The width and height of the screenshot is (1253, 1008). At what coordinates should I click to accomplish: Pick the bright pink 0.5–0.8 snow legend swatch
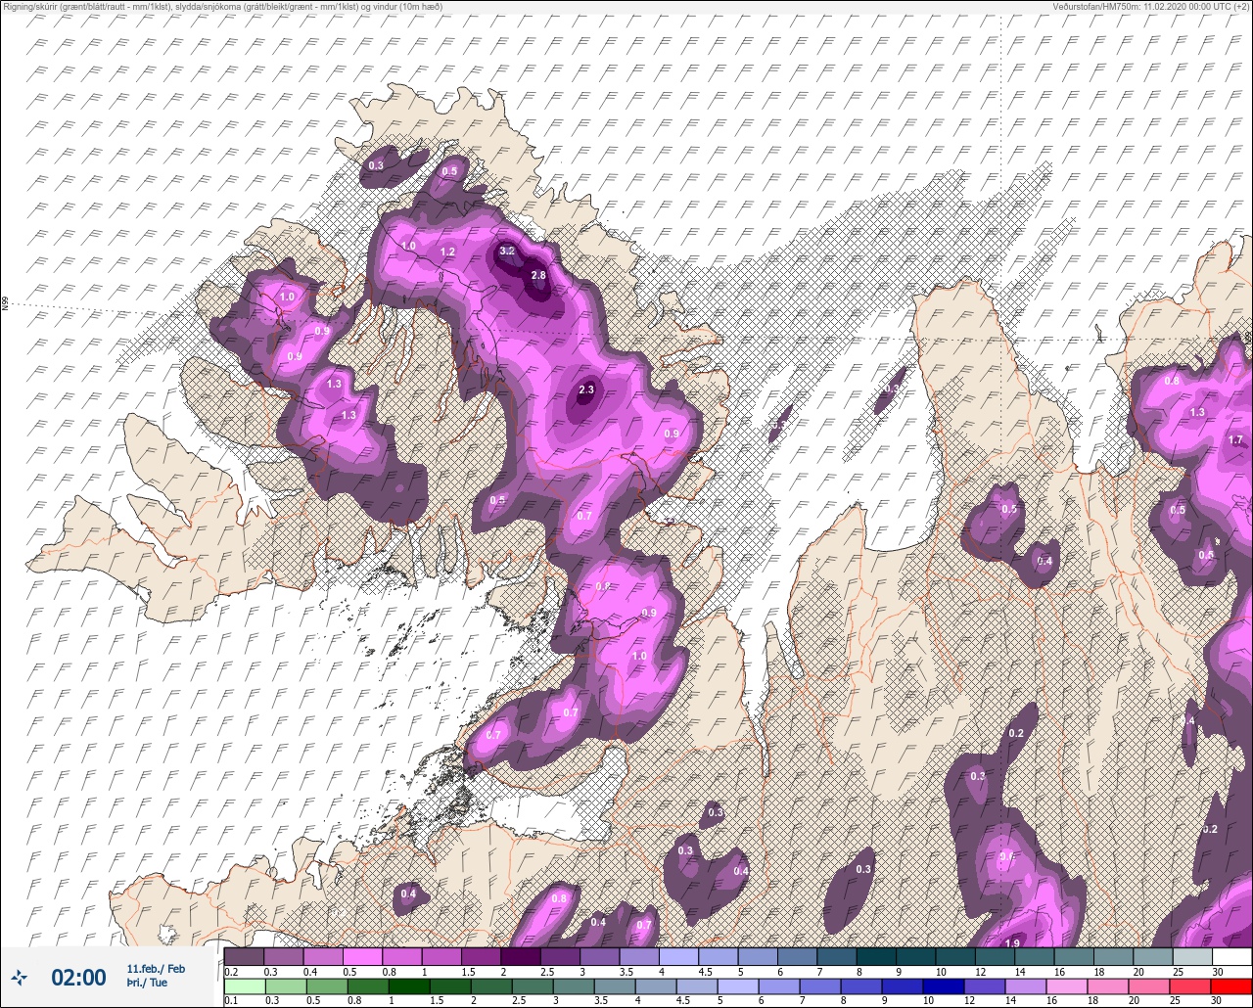point(362,956)
